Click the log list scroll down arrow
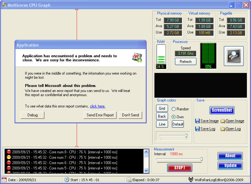This screenshot has width=251, height=184. [146, 170]
